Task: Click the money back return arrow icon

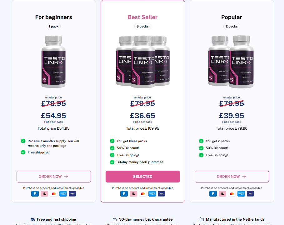Action: point(115,219)
